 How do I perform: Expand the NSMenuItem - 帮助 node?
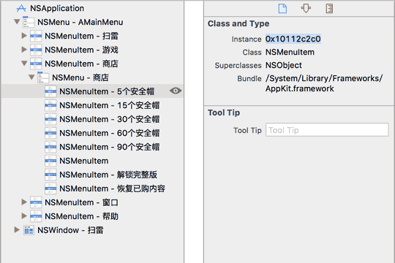coord(24,216)
